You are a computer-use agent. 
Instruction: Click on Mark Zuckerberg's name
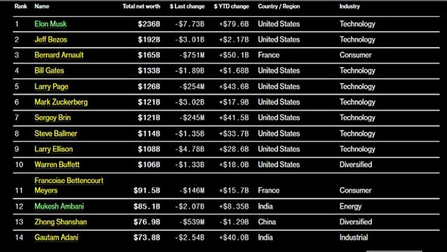[61, 102]
